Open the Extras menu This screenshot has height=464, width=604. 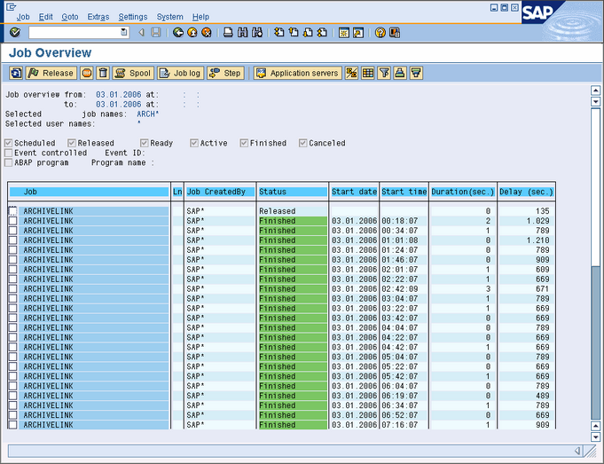click(x=98, y=17)
